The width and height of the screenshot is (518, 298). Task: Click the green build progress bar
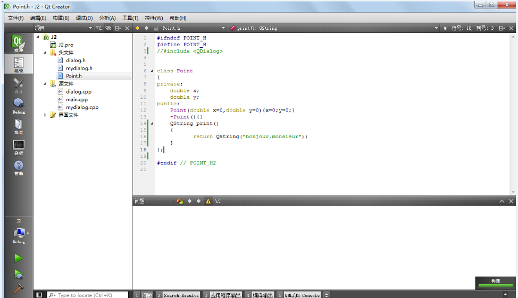[495, 286]
